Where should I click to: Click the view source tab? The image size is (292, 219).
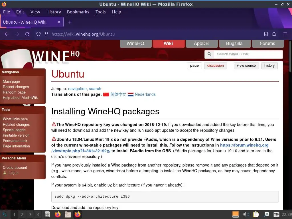pos(246,66)
